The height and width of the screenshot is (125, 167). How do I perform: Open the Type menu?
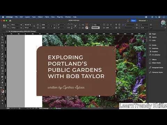point(34,17)
